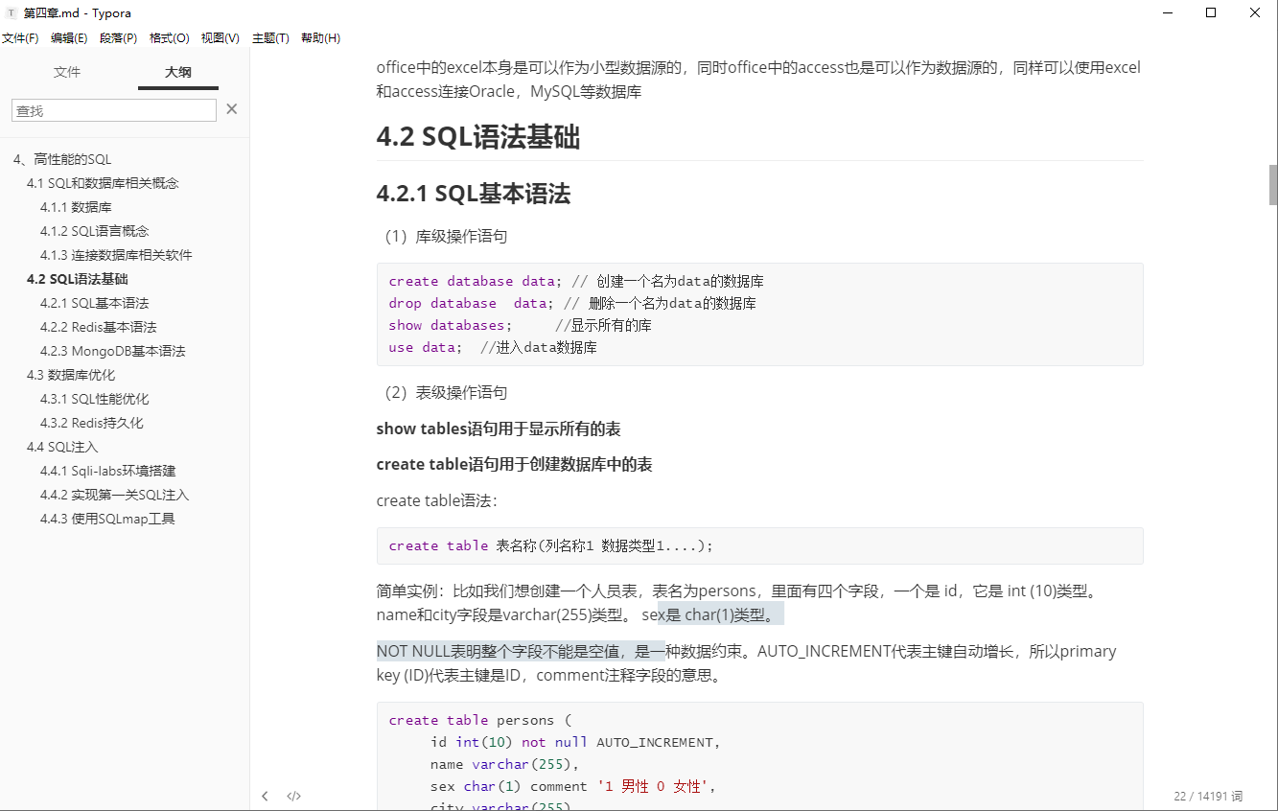This screenshot has height=811, width=1278.
Task: Open the 格式(O) menu
Action: (169, 38)
